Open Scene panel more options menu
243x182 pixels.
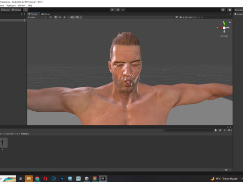(230, 14)
